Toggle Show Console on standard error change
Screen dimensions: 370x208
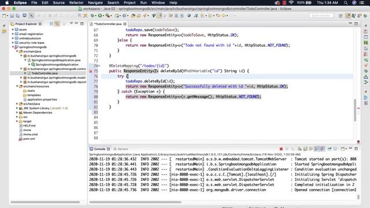coord(323,149)
